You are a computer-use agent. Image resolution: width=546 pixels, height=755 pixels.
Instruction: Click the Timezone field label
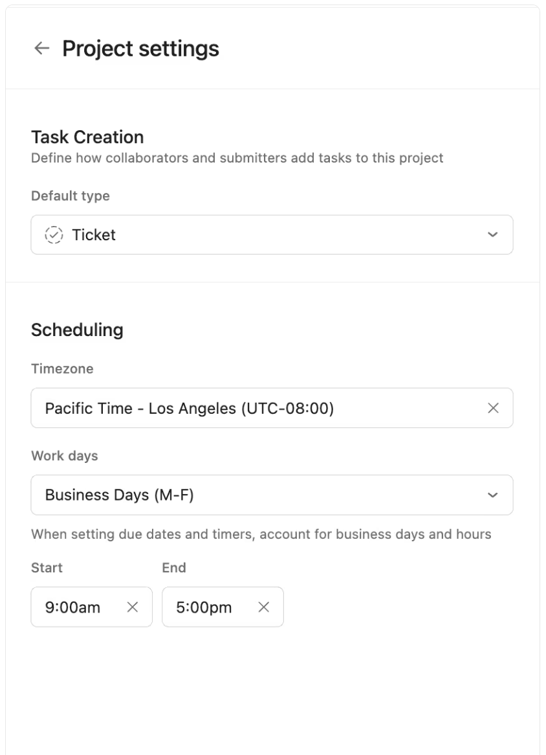[62, 368]
